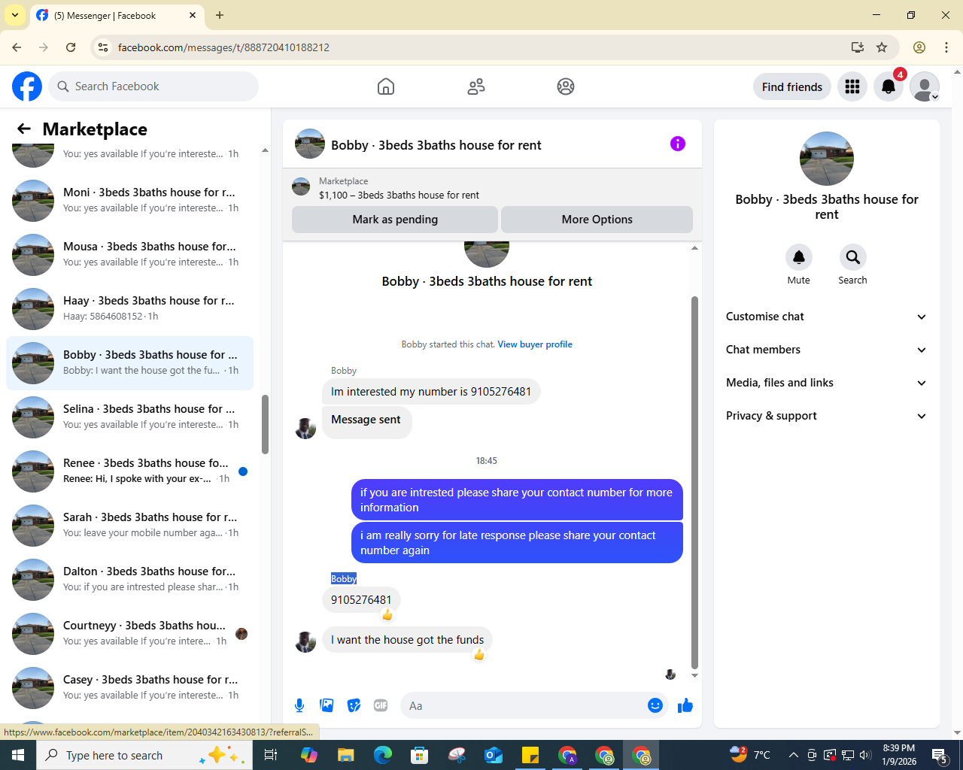Select the Messenger | Facebook browser tab
The height and width of the screenshot is (770, 963).
(x=118, y=15)
